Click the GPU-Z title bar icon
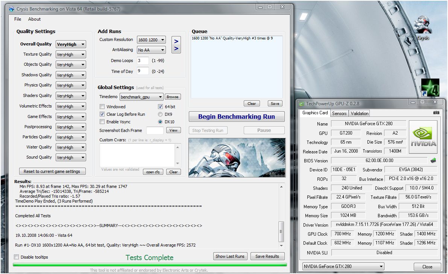Image resolution: width=448 pixels, height=274 pixels. pos(301,104)
